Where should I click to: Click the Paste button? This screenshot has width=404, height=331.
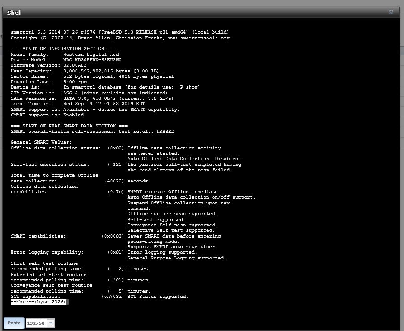14,323
